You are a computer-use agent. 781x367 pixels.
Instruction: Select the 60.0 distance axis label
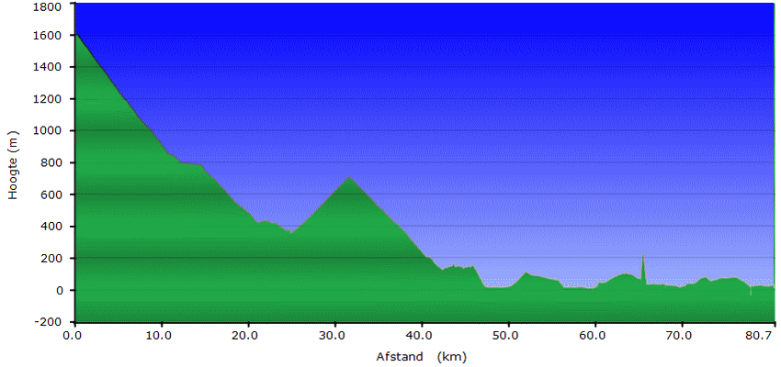coord(595,336)
